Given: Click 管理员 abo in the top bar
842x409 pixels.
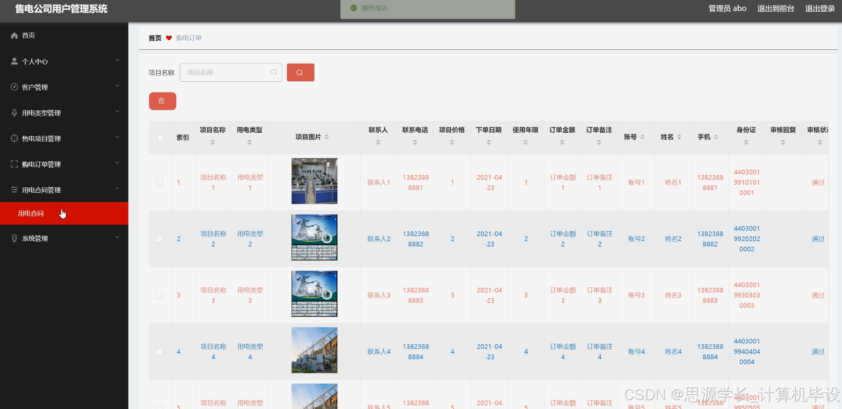Looking at the screenshot, I should point(727,8).
